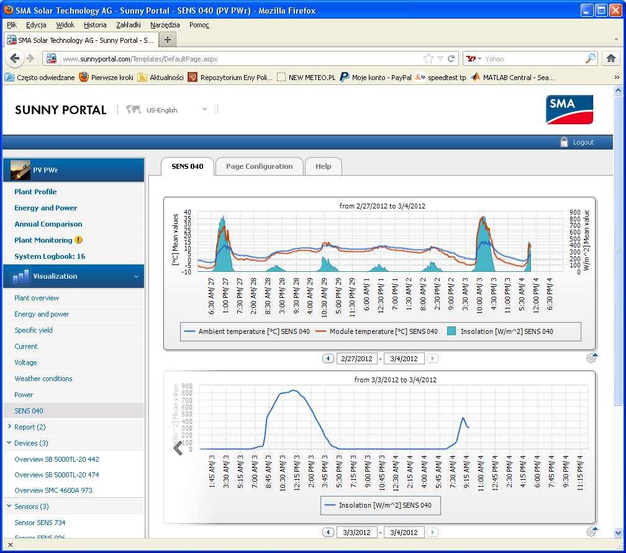Open the Plik menu
This screenshot has width=626, height=553.
(12, 25)
